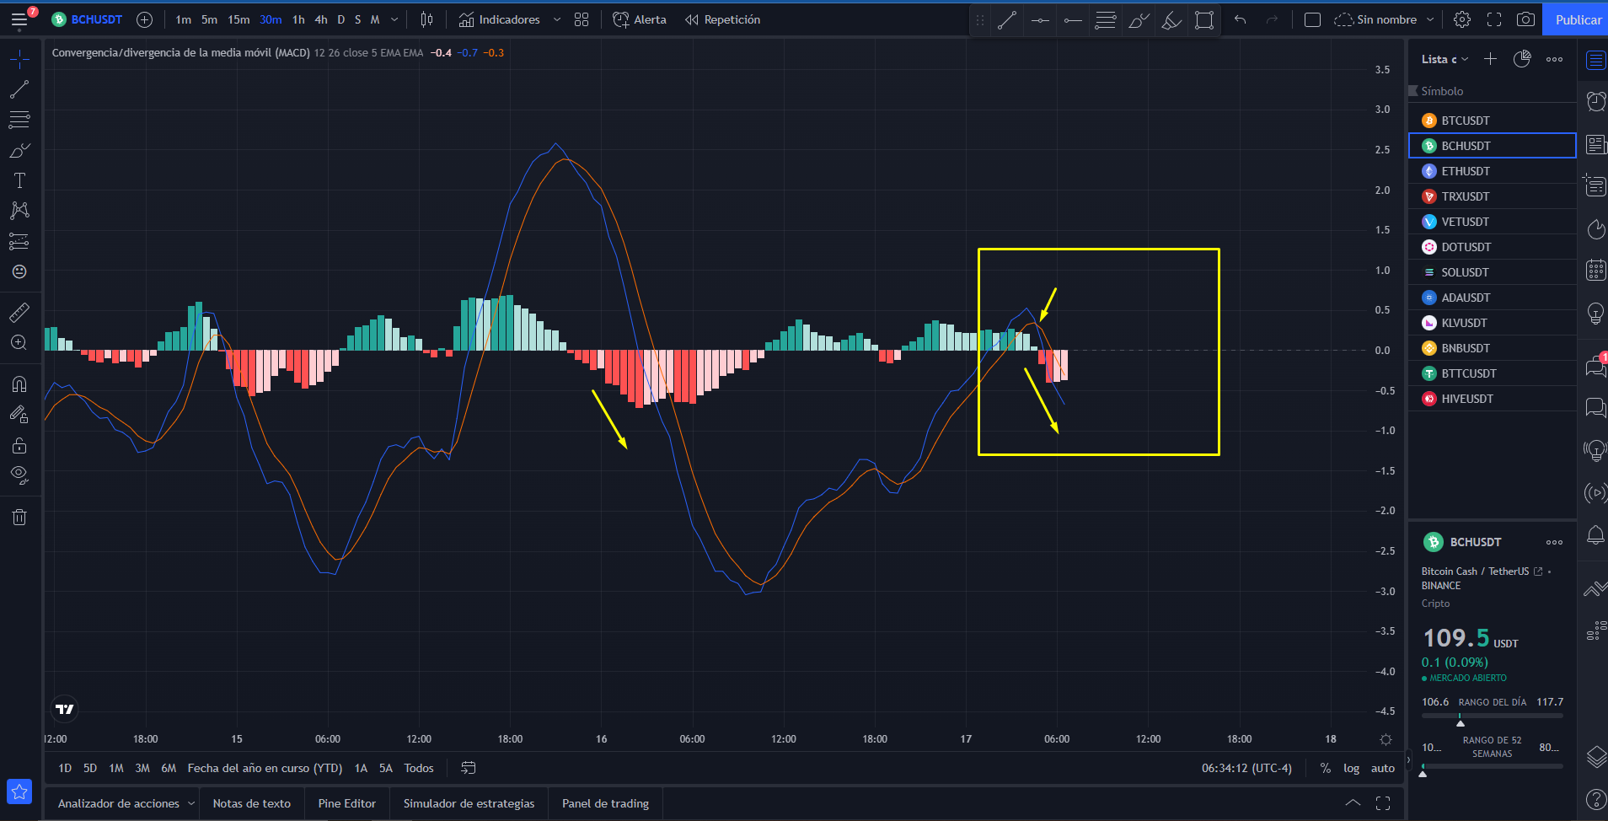Toggle stay in drawing mode
Image resolution: width=1608 pixels, height=821 pixels.
click(x=19, y=414)
